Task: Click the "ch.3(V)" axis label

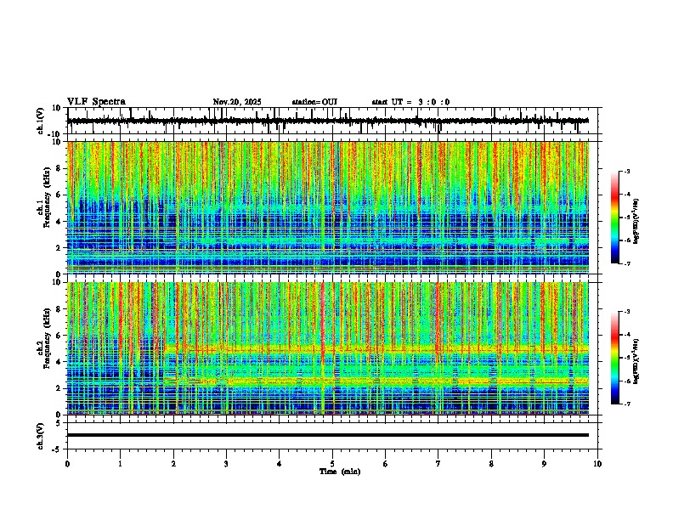Action: (x=41, y=436)
